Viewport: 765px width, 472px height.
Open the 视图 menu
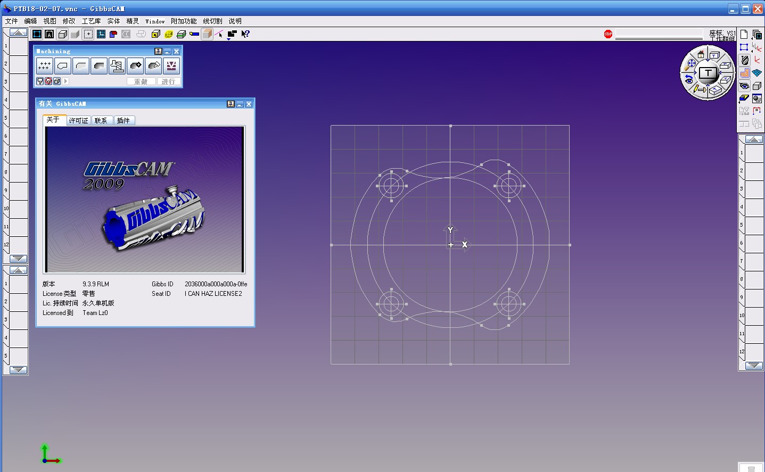[x=50, y=21]
